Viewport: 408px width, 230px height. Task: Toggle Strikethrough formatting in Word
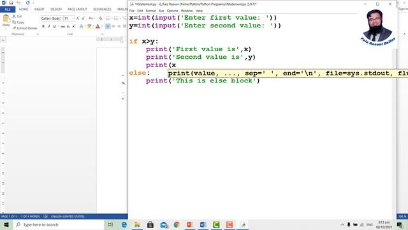(62, 26)
